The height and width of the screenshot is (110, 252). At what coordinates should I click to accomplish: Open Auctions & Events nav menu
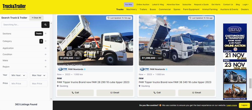point(229,10)
